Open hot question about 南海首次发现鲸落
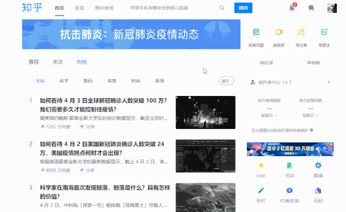Screen dimensions: 346x212 105,192
